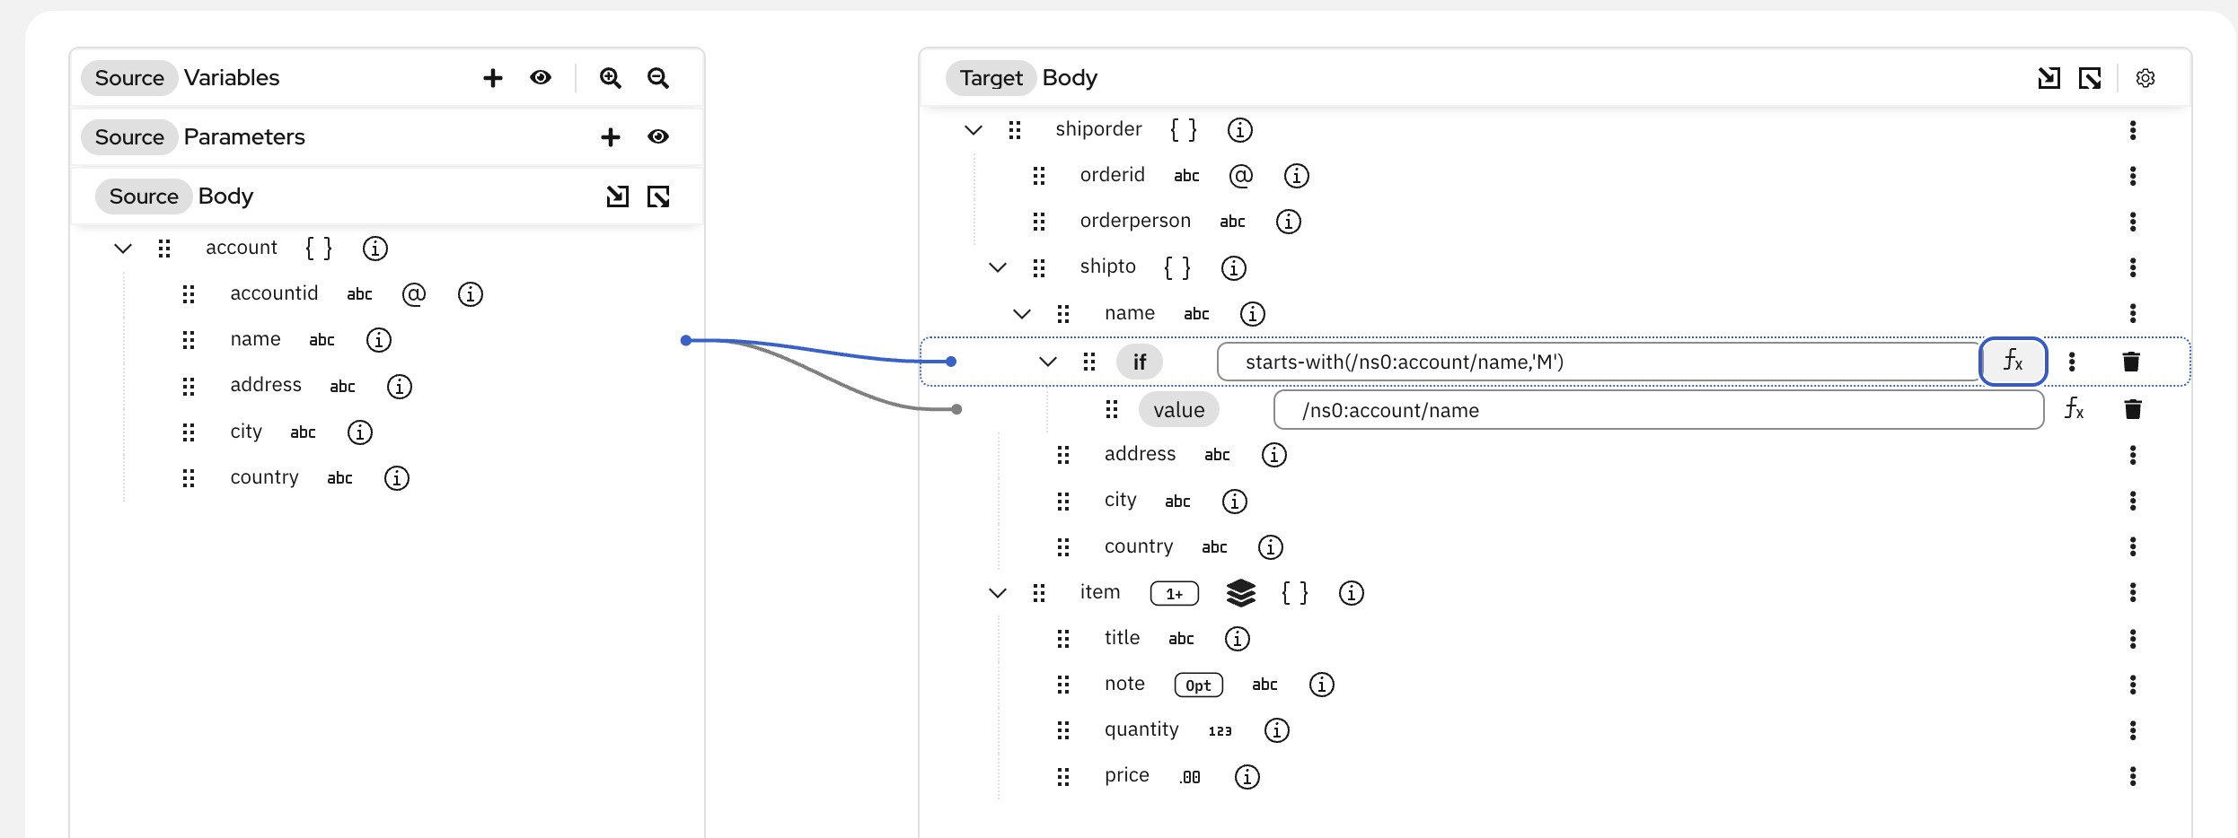Open actions menu for target item

[x=2133, y=593]
